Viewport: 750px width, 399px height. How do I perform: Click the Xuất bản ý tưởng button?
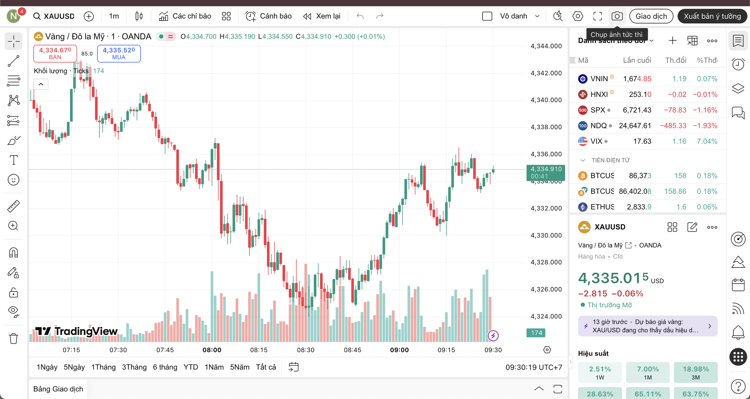[x=712, y=16]
